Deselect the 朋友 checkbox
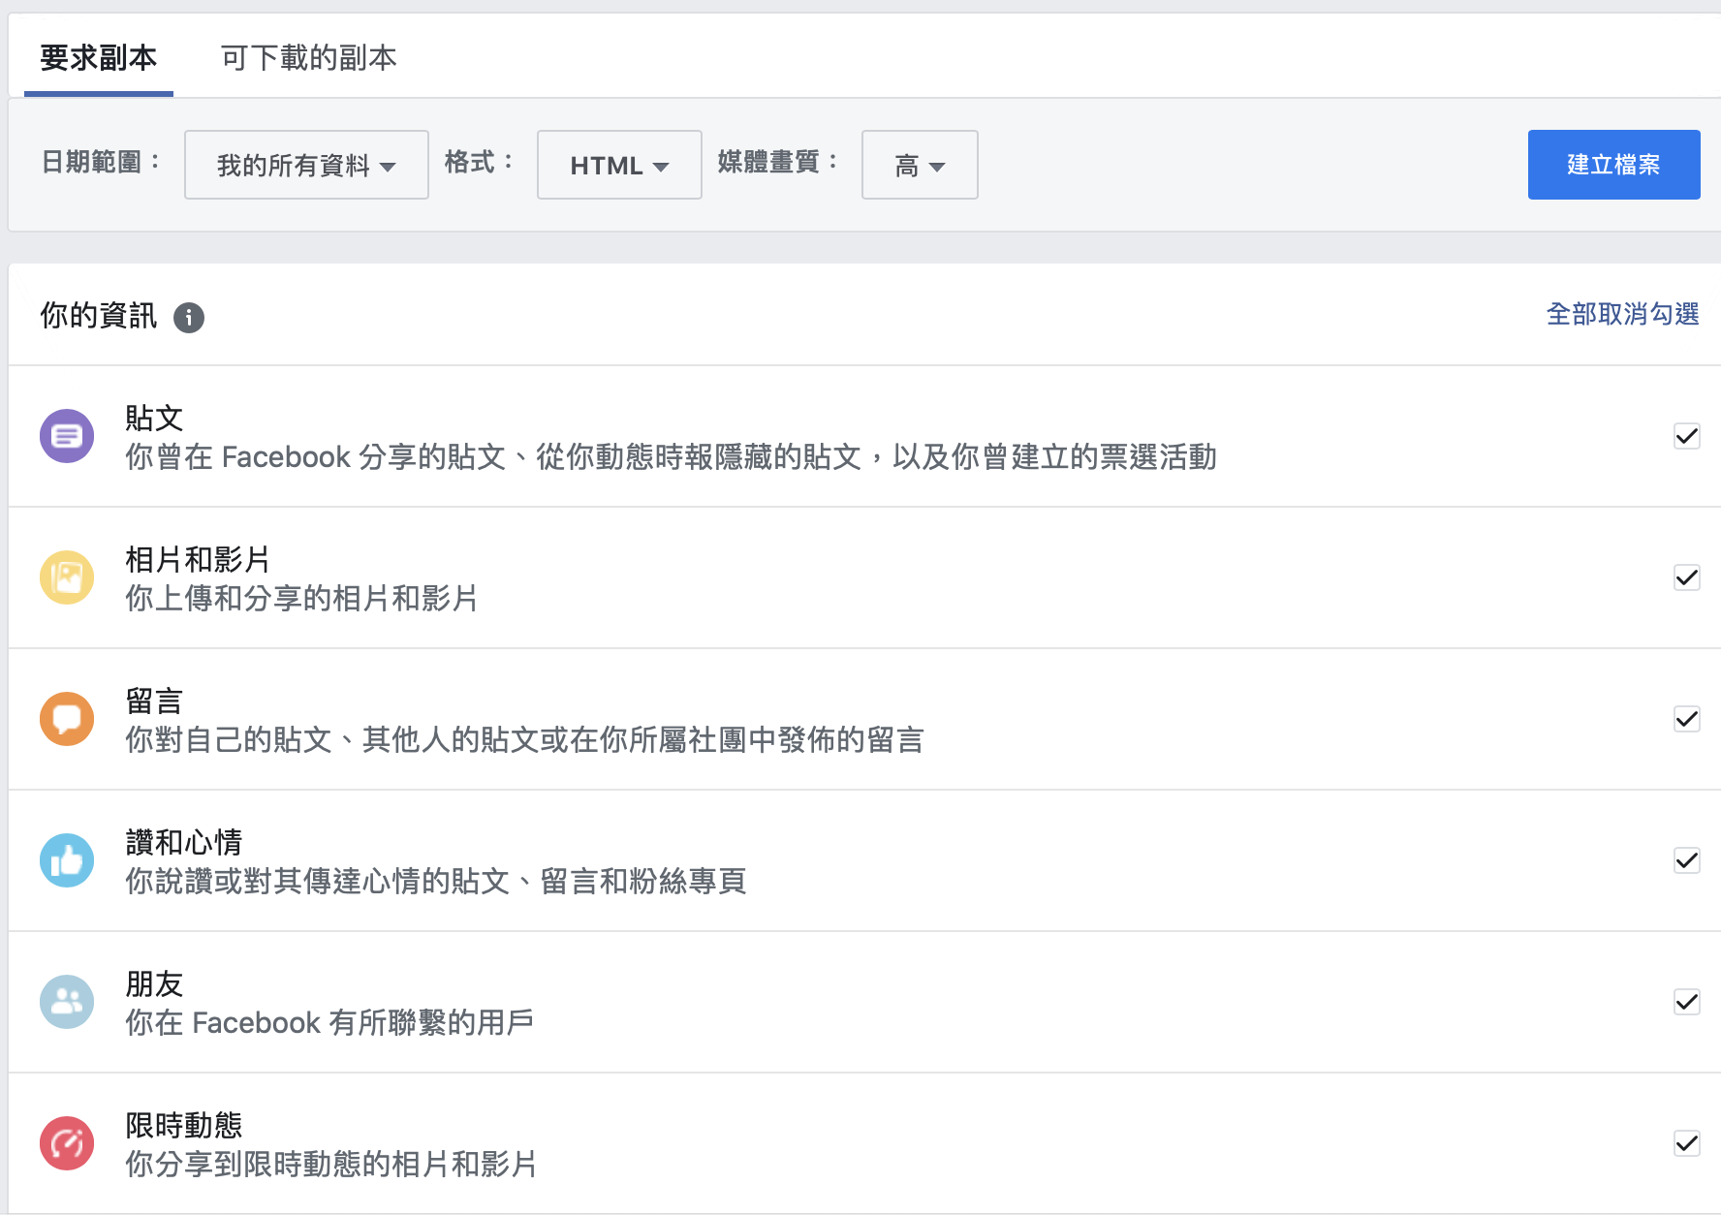 [x=1686, y=1002]
